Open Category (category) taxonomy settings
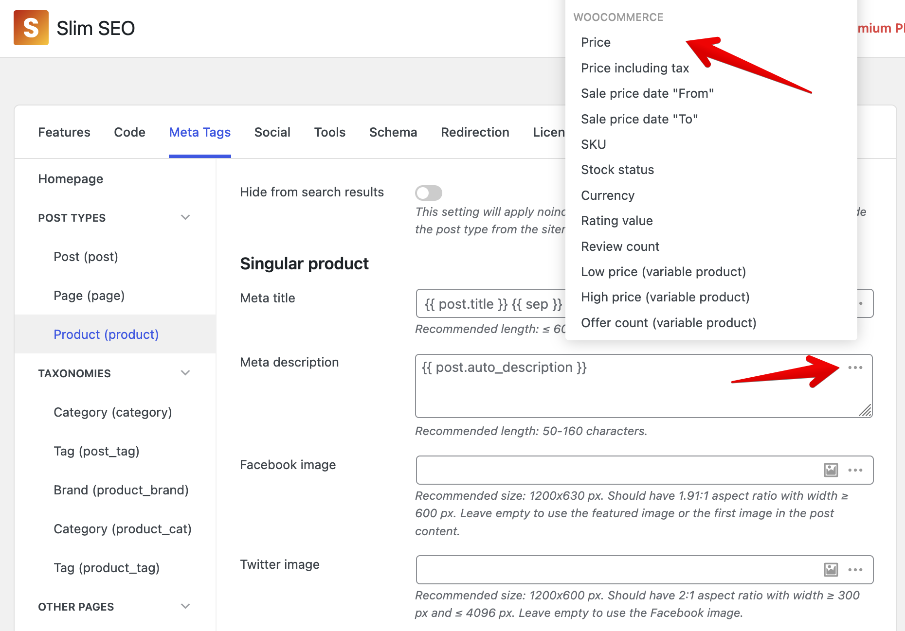Viewport: 905px width, 631px height. (x=112, y=412)
